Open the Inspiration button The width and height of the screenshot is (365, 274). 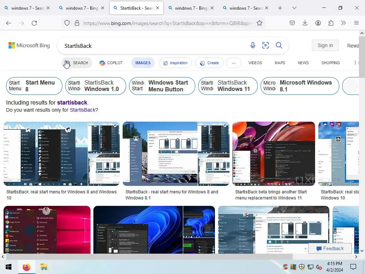coord(175,63)
